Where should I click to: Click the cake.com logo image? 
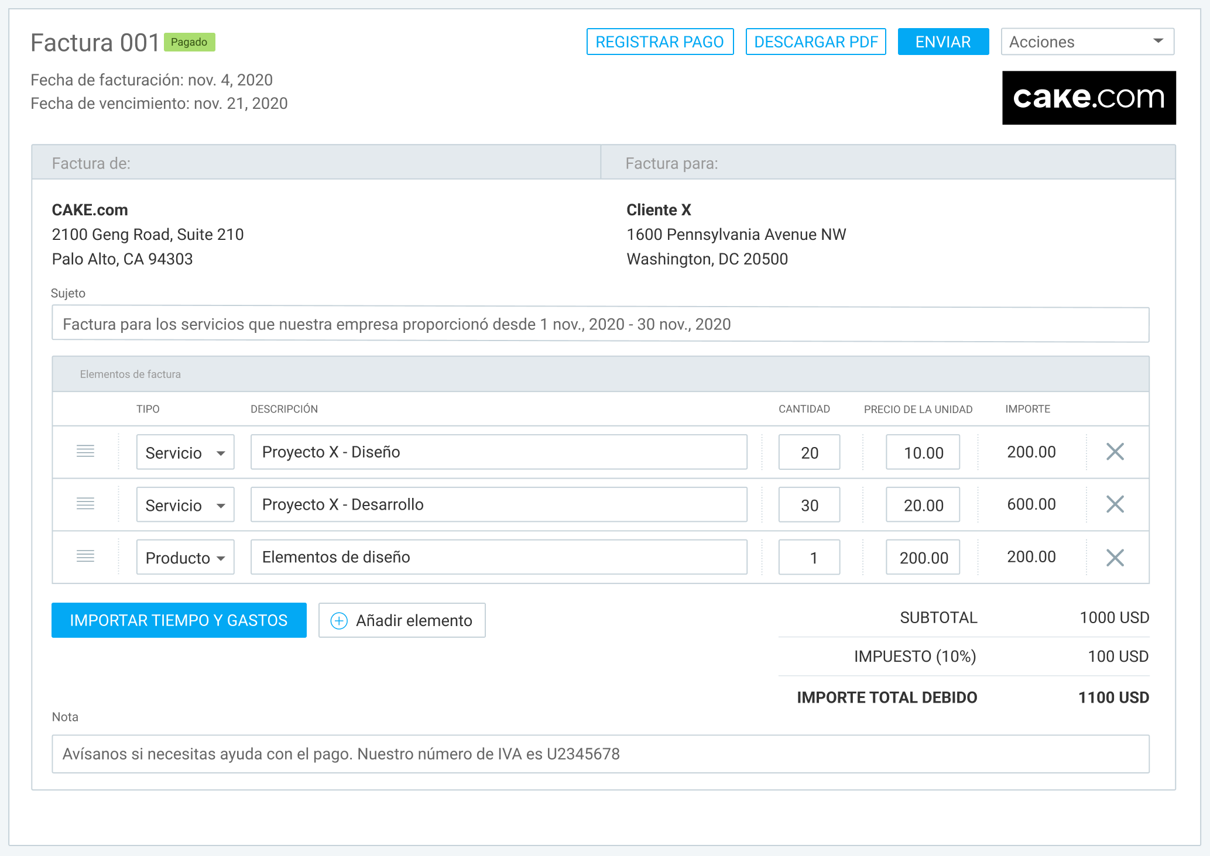click(x=1088, y=98)
